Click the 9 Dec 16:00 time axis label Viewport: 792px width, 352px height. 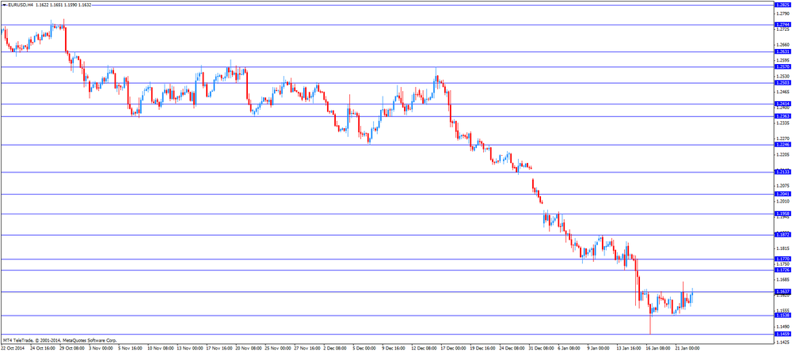point(394,348)
